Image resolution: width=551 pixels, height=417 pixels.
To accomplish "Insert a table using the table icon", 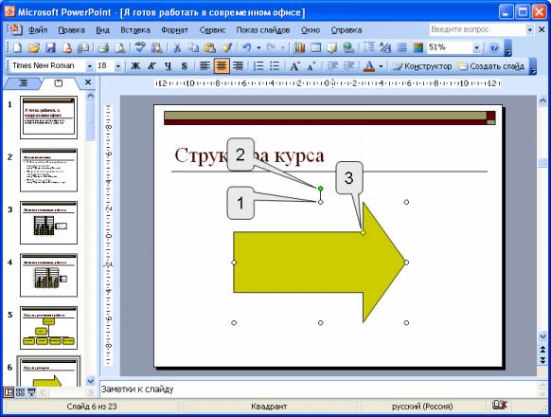I will (x=315, y=47).
